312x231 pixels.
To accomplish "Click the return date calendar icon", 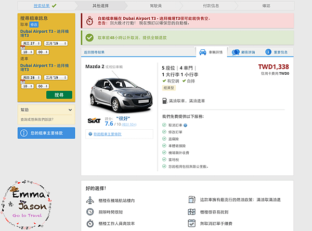I will click(23, 81).
